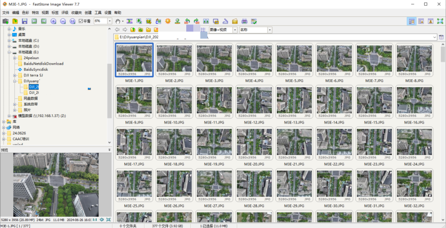Click the email yellow envelope icon
The image size is (446, 228).
click(x=235, y=21)
